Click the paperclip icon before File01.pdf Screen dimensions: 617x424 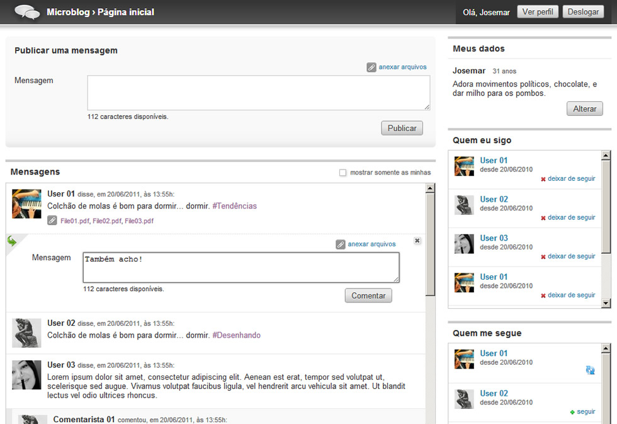pyautogui.click(x=52, y=221)
